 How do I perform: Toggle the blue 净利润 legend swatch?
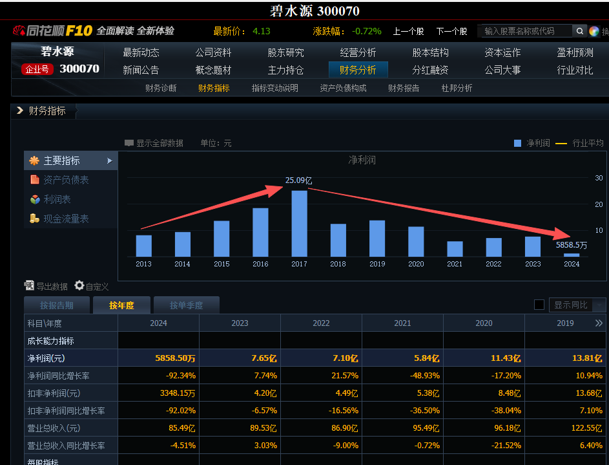517,143
